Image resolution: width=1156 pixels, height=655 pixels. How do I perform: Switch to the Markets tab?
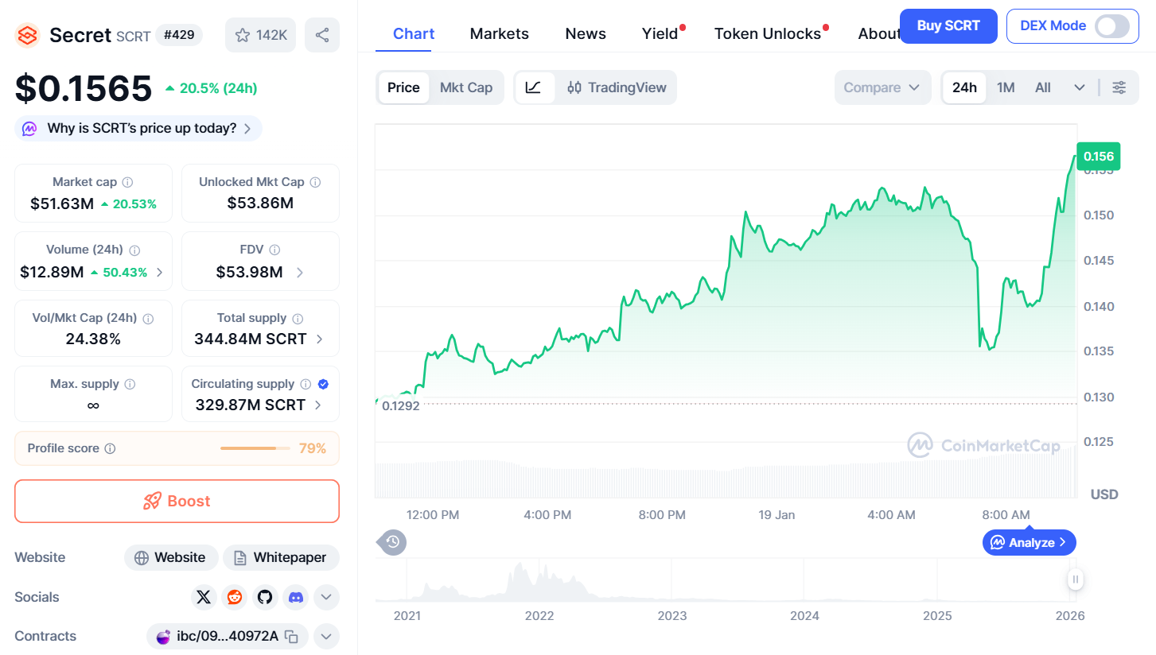pyautogui.click(x=499, y=33)
